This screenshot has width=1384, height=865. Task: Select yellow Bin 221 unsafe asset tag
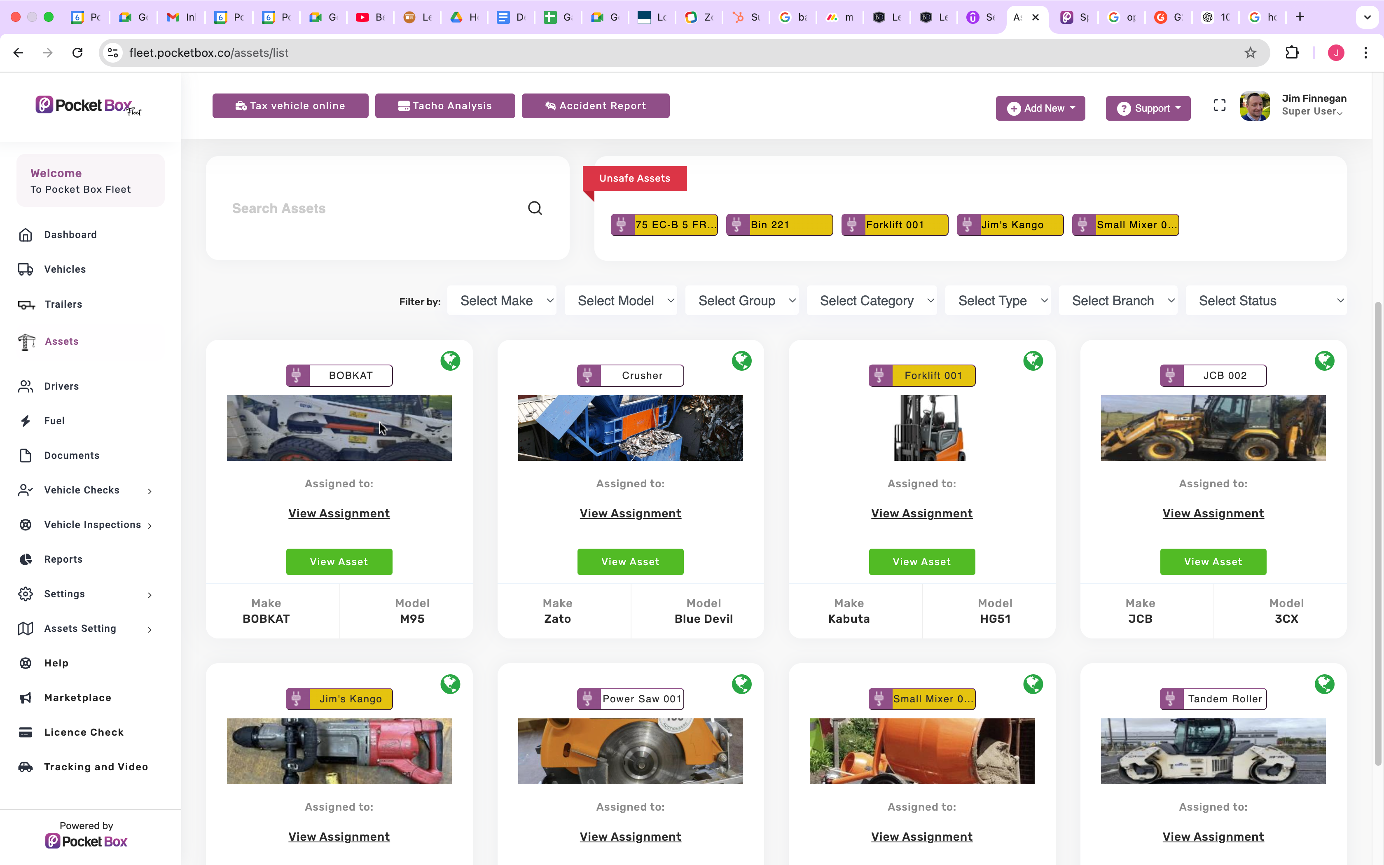[779, 225]
